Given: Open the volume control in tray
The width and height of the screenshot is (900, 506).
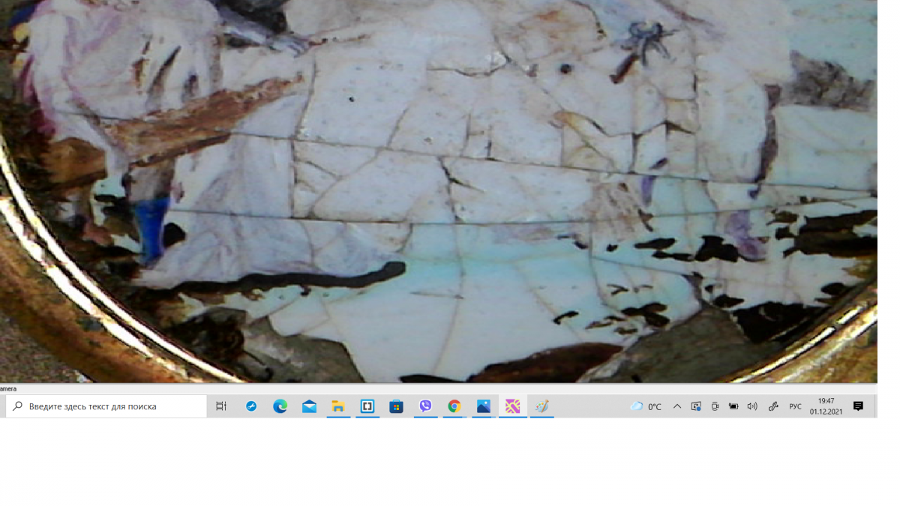Looking at the screenshot, I should 752,406.
